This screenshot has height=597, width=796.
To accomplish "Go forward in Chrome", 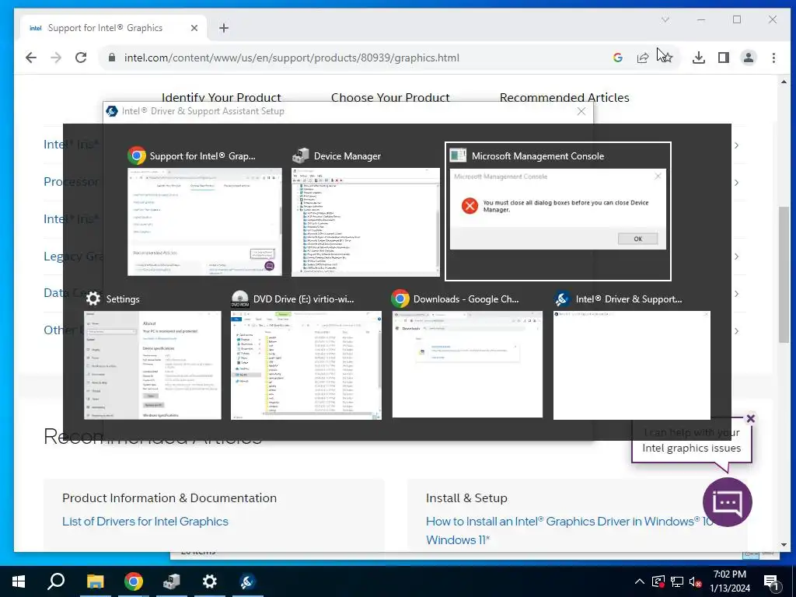I will pos(56,58).
